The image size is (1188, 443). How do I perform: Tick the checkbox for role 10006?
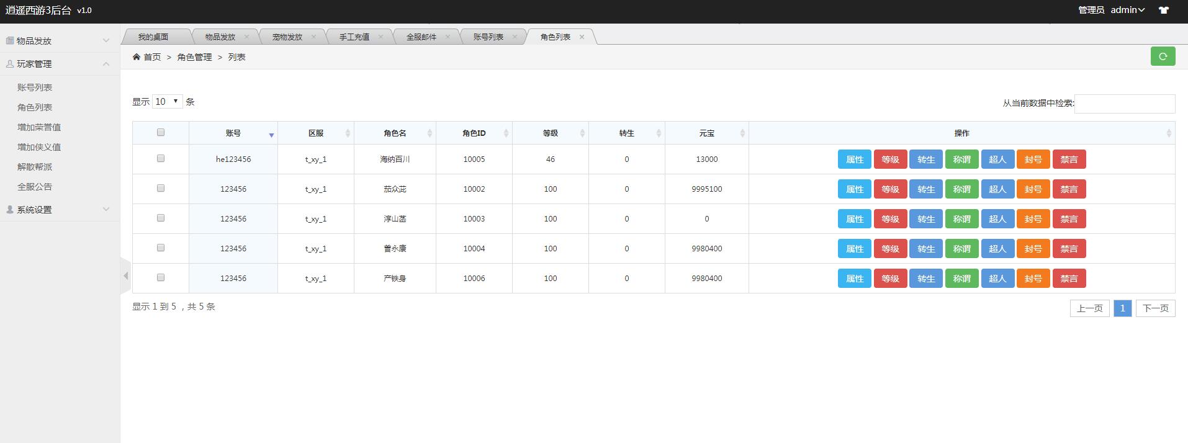click(161, 277)
